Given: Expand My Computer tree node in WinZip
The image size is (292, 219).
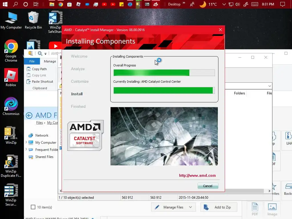Looking at the screenshot, I should pos(26,142).
